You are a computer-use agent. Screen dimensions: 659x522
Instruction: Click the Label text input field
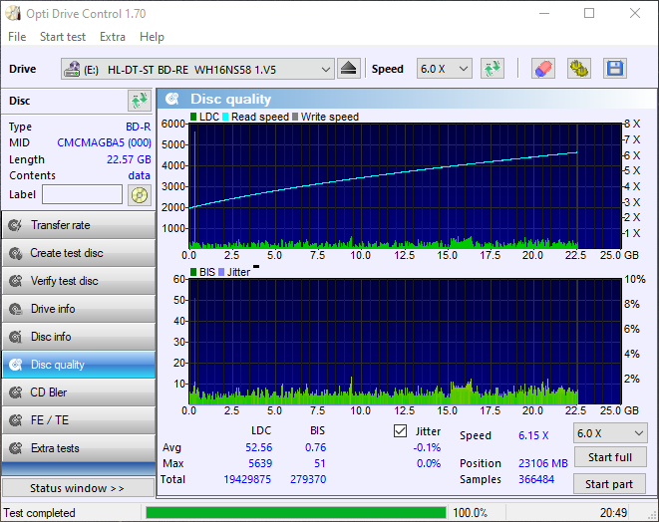[82, 194]
